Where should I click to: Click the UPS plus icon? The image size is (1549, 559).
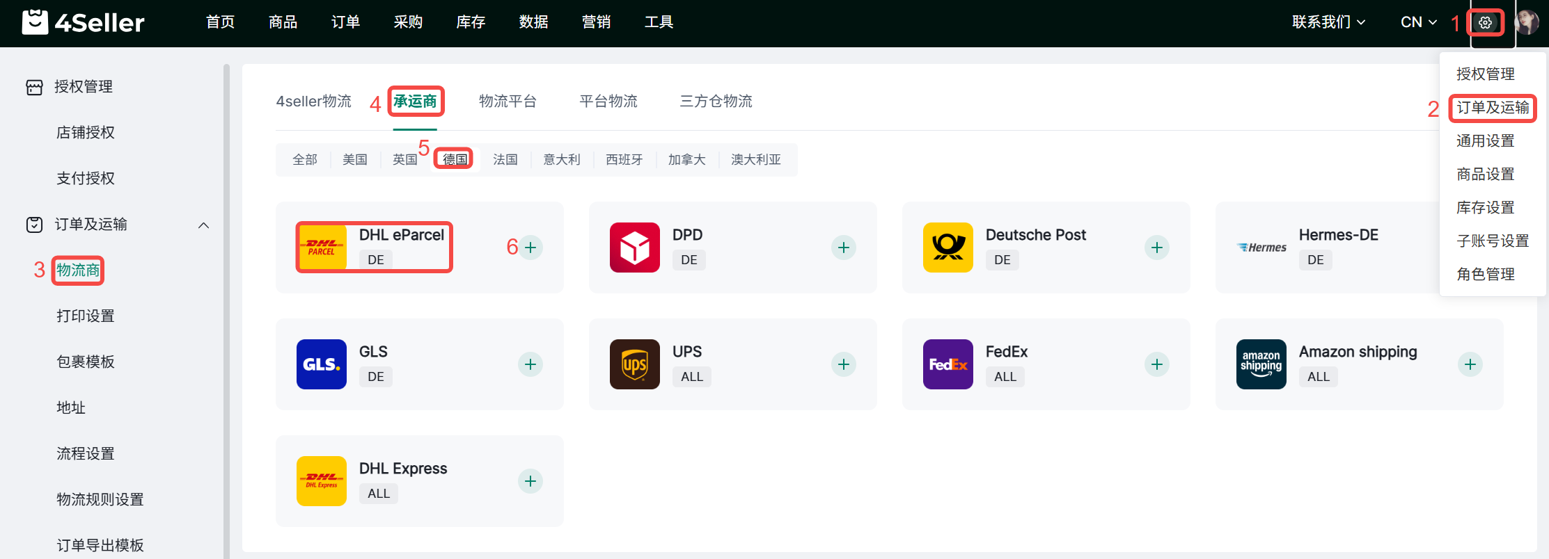point(843,364)
